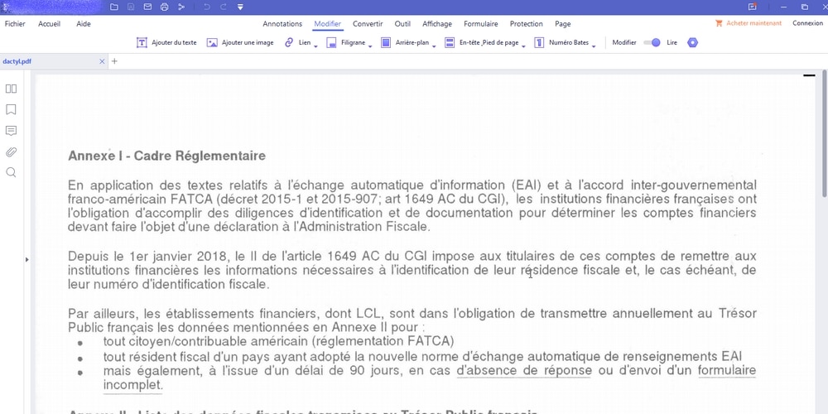The width and height of the screenshot is (828, 414).
Task: Click the Lire label next to the switch
Action: [672, 43]
